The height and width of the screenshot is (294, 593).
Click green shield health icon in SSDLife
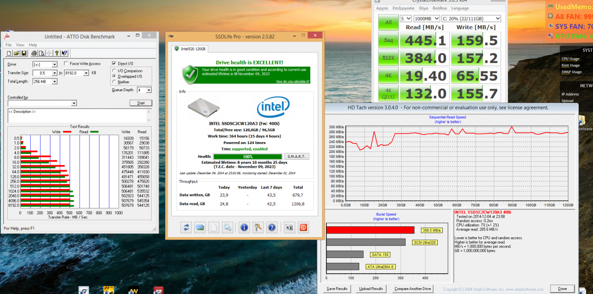coord(190,75)
